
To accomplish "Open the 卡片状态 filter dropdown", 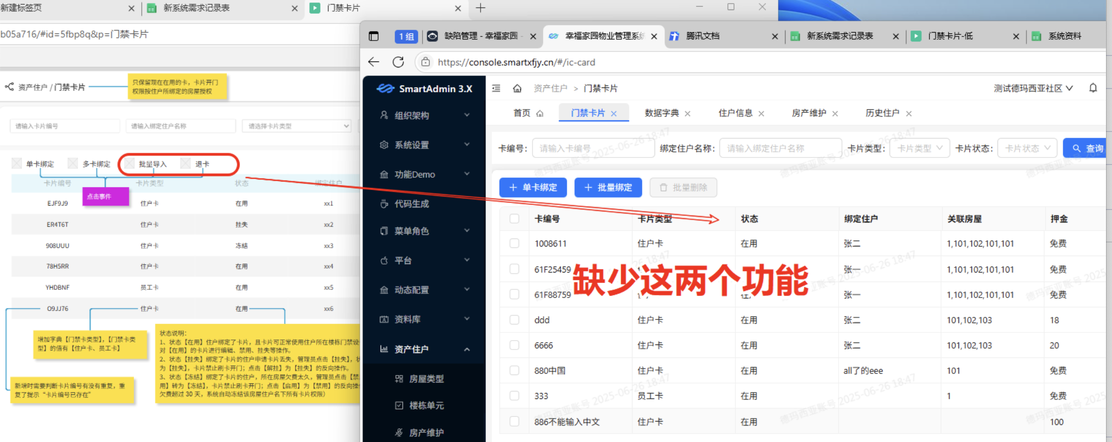I will tap(1026, 148).
